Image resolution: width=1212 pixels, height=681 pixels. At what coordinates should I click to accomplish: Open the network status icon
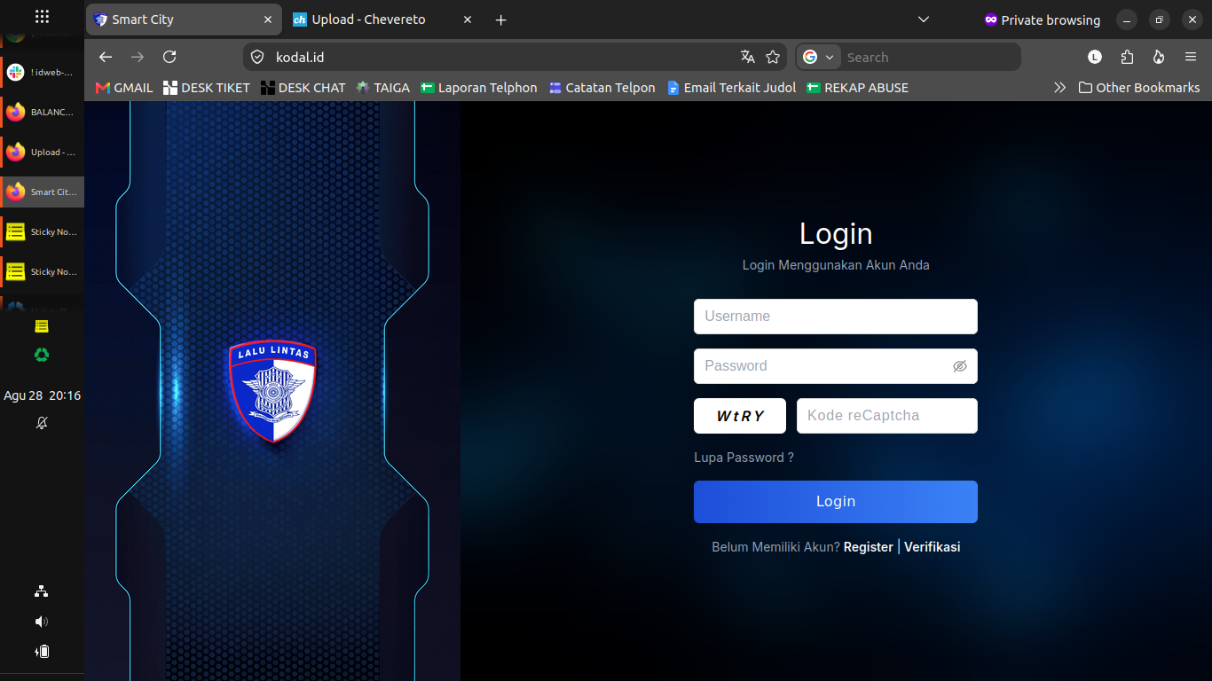coord(42,591)
